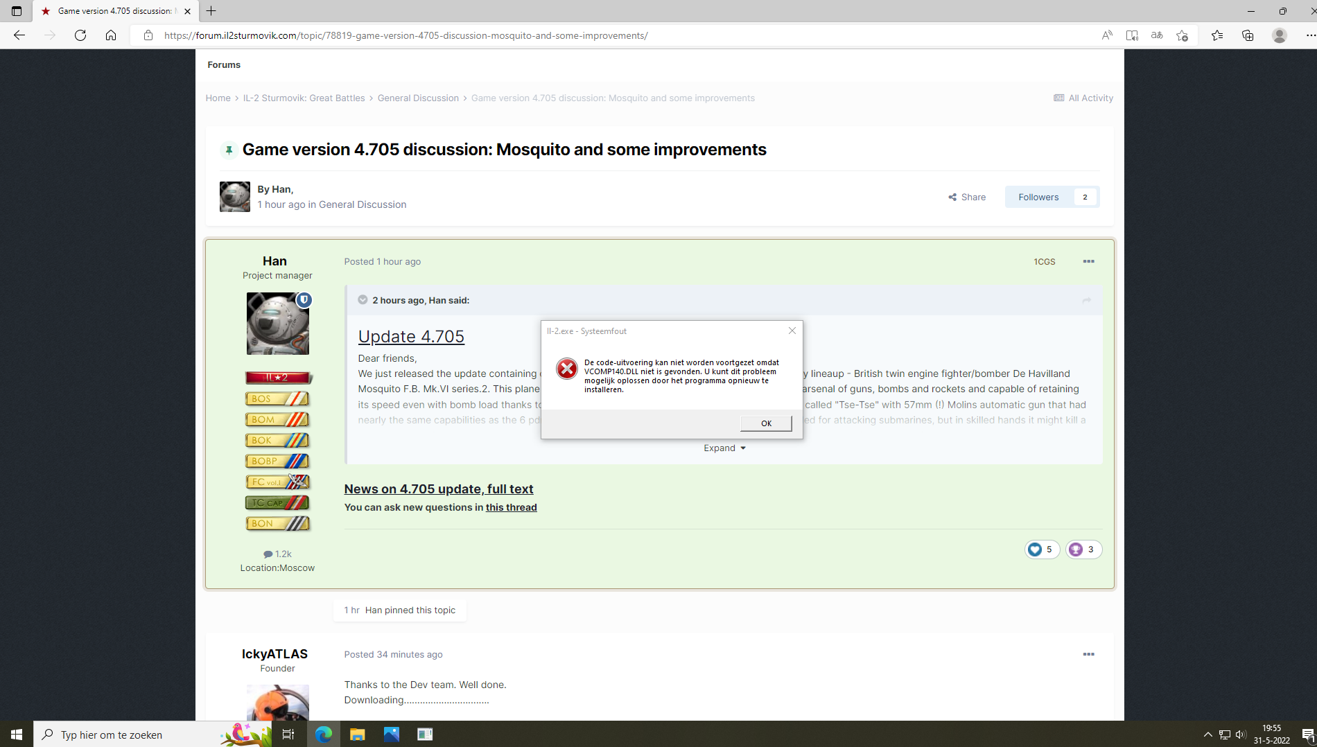Close the Il-2.exe Systeemfout dialog
Screen dimensions: 1317x747
[792, 331]
